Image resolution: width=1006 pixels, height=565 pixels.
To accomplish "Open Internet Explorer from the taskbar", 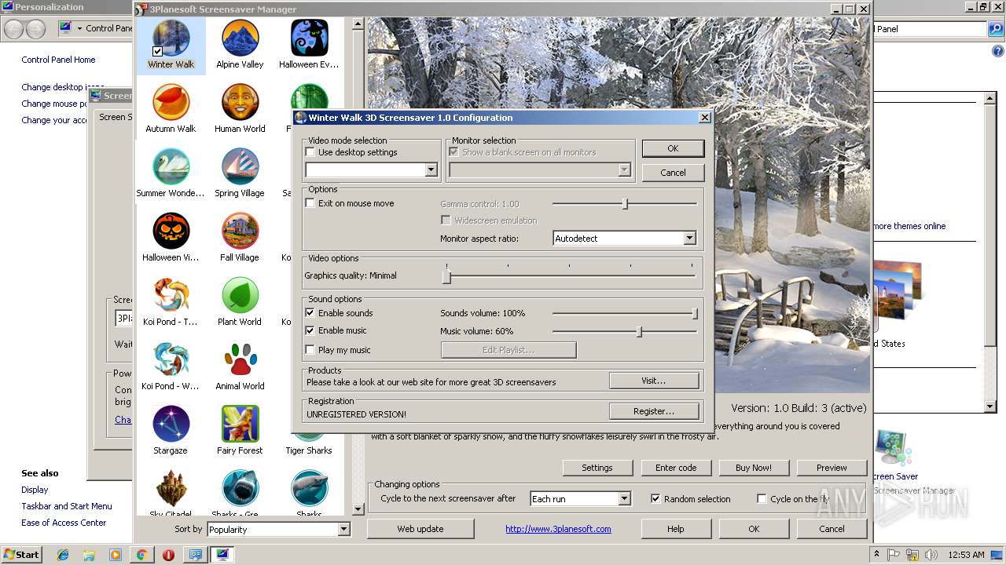I will (63, 555).
